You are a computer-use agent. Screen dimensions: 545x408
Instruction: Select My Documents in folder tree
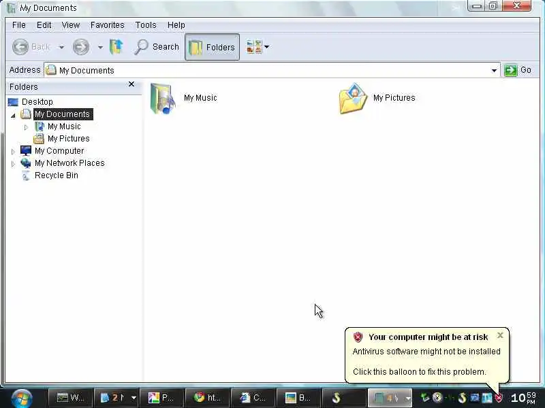pyautogui.click(x=63, y=114)
